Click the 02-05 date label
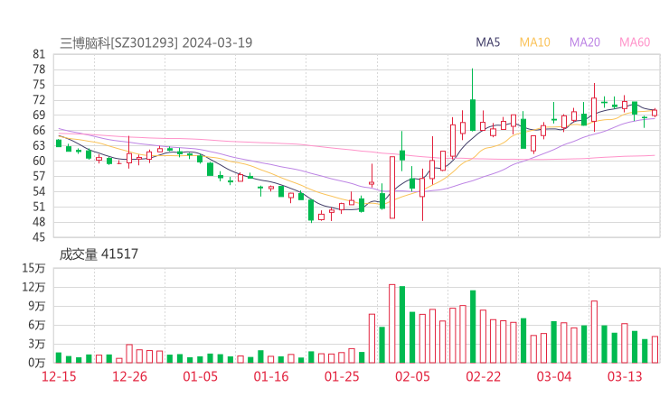 (412, 376)
